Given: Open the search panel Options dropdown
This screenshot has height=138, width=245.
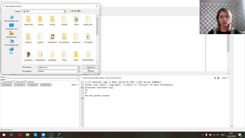Looking at the screenshot, I should coord(75,85).
